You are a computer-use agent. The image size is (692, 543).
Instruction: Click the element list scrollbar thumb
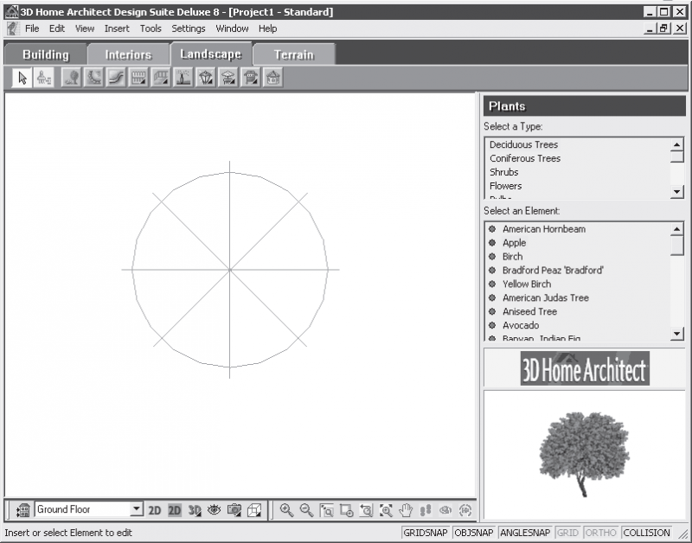(677, 245)
